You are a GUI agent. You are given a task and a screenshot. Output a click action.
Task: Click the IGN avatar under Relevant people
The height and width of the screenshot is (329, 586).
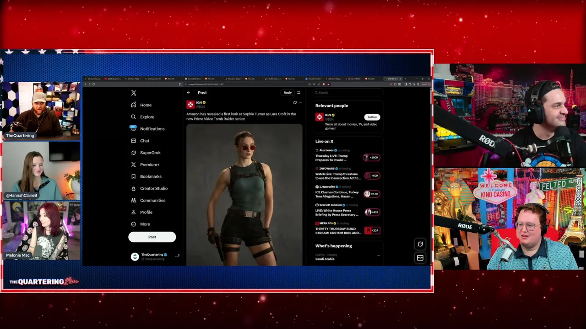(319, 117)
